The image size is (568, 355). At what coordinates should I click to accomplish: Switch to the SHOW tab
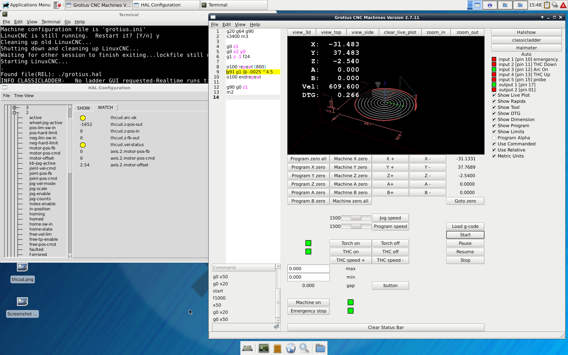[83, 108]
